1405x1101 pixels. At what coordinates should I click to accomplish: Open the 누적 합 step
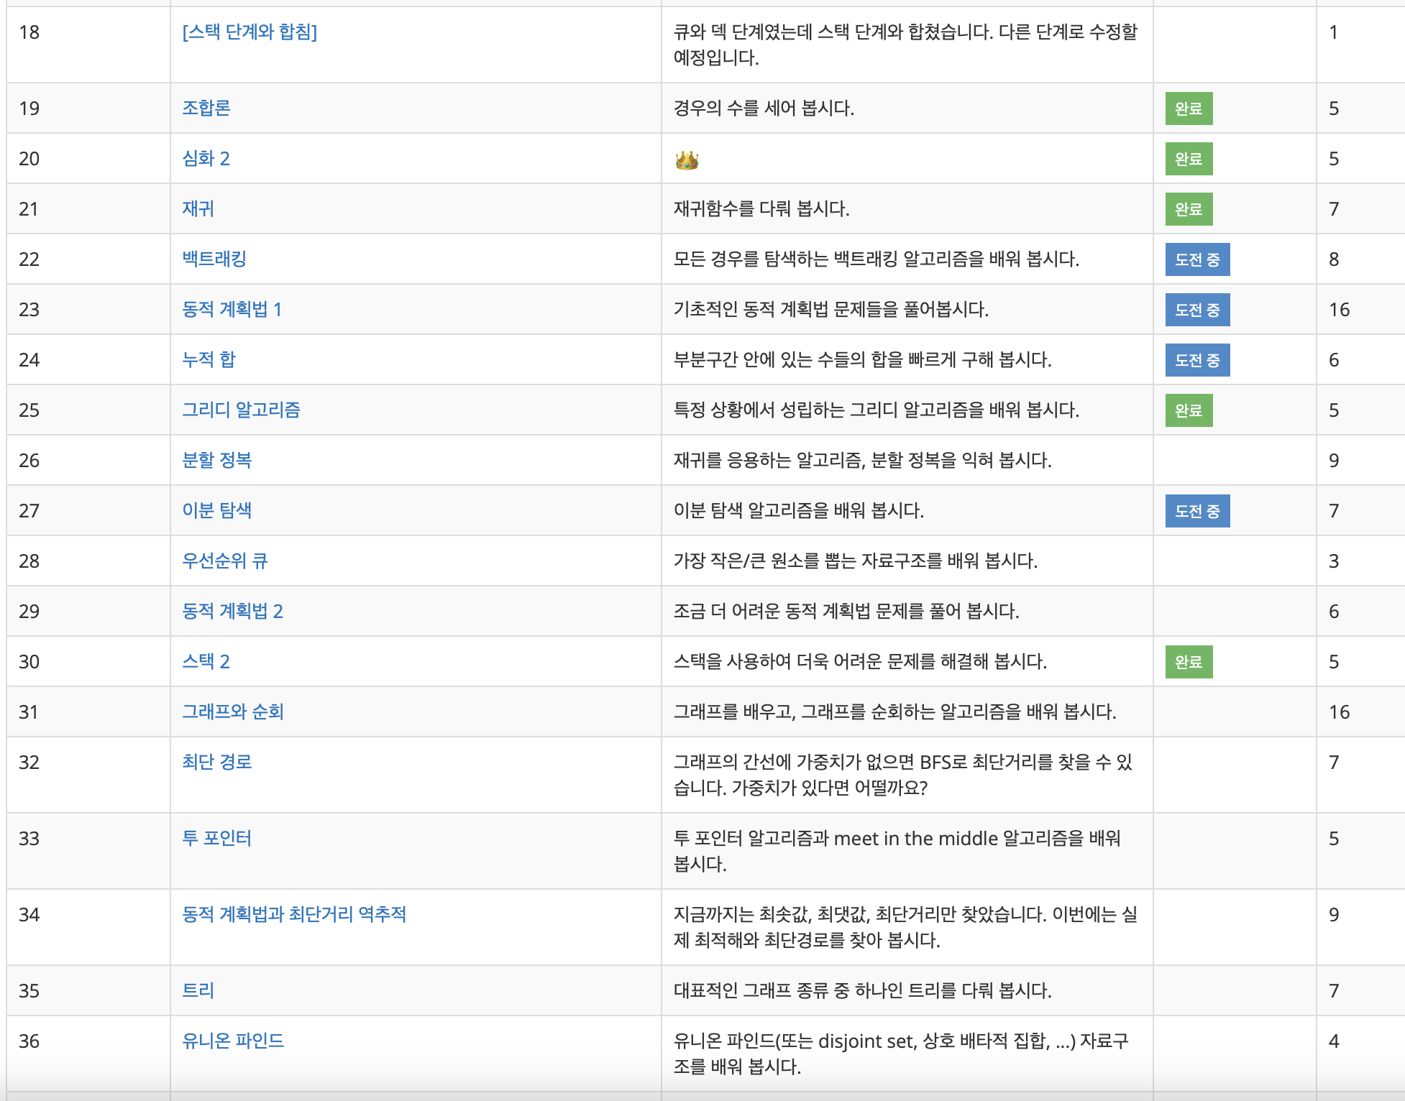tap(209, 359)
